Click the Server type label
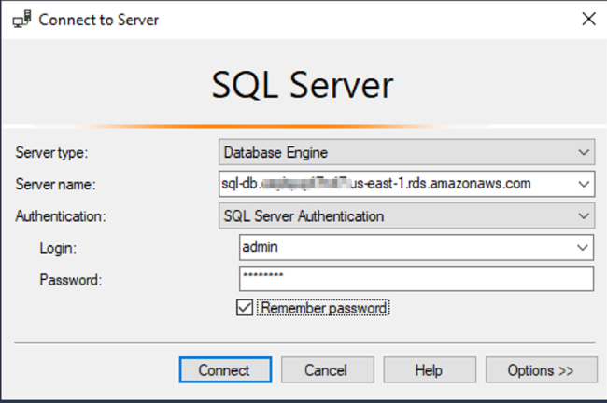Viewport: 607px width, 403px height. coord(52,153)
